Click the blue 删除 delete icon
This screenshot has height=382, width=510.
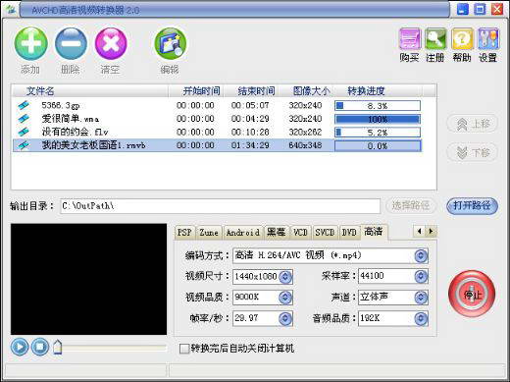pos(71,43)
